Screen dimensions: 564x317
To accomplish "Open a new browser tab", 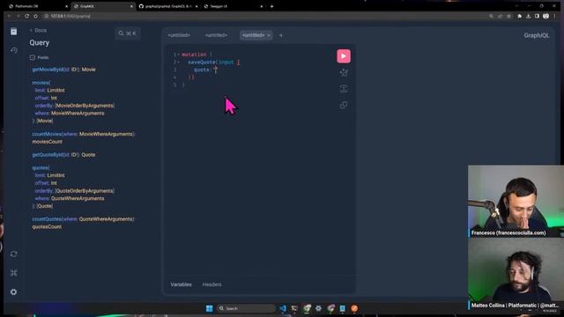I will click(272, 6).
